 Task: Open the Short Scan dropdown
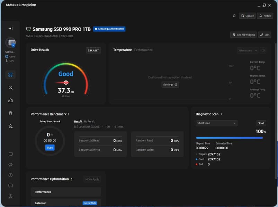(x=216, y=123)
